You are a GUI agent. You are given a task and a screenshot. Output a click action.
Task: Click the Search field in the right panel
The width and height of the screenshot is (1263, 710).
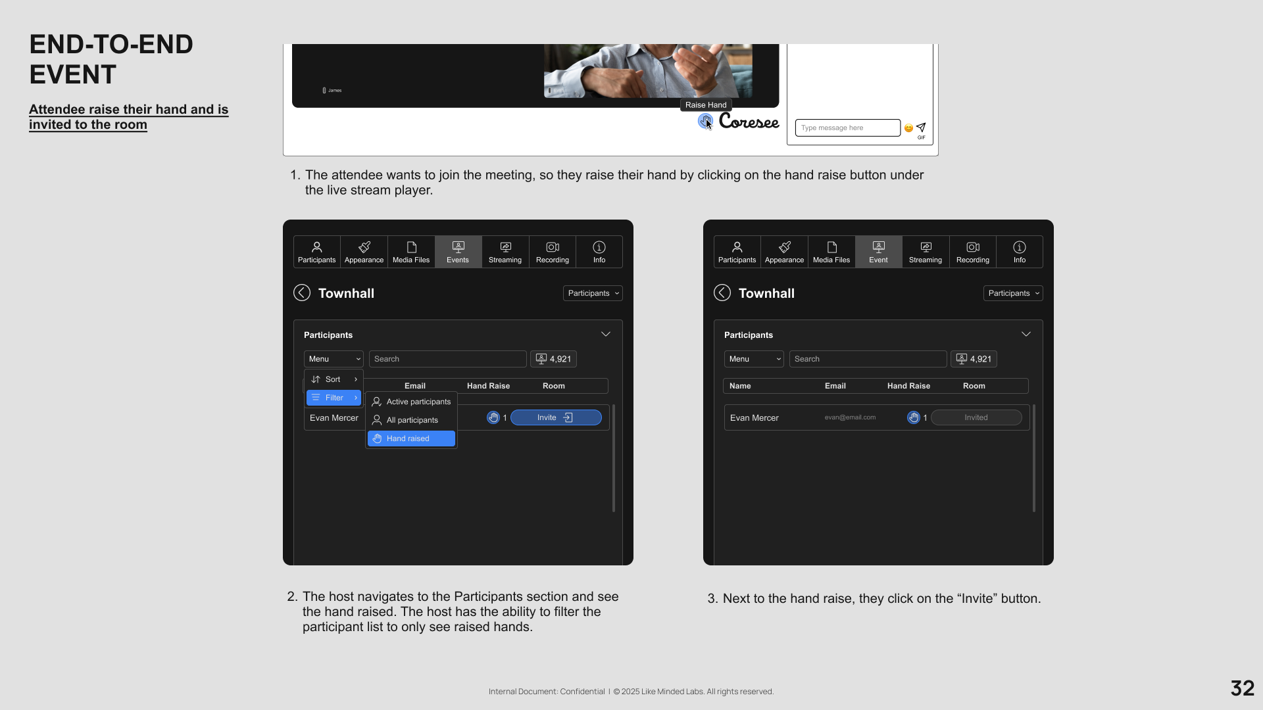[x=868, y=359]
